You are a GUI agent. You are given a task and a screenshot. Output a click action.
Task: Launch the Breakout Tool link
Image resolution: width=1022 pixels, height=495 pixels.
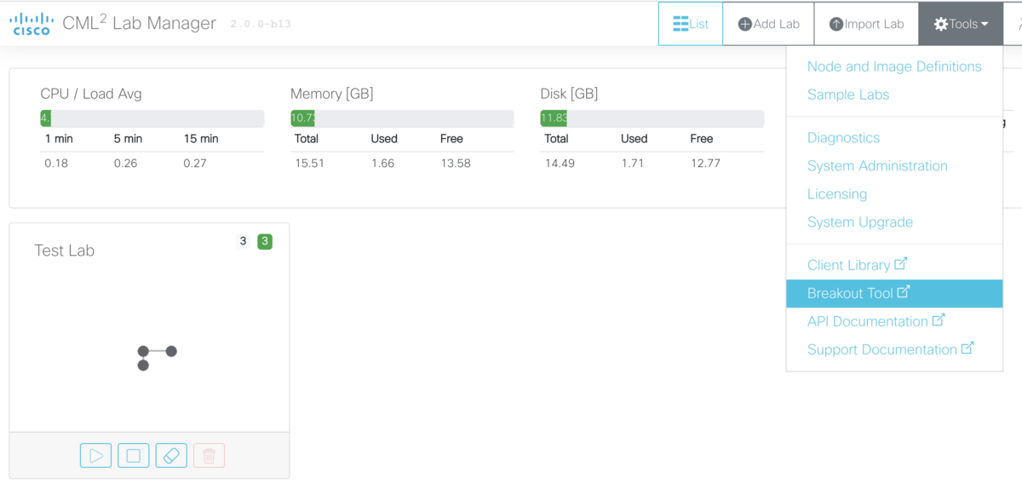[894, 293]
